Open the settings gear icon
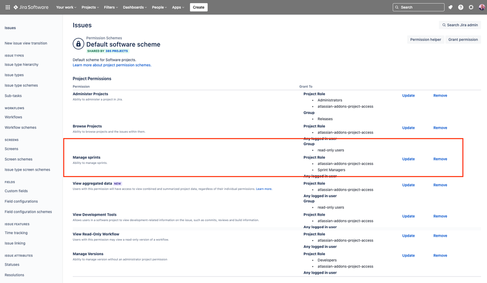Viewport: 487px width, 283px height. click(471, 7)
